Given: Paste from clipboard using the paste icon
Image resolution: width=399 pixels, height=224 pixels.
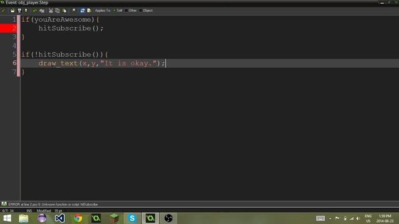Looking at the screenshot, I should pos(64,11).
